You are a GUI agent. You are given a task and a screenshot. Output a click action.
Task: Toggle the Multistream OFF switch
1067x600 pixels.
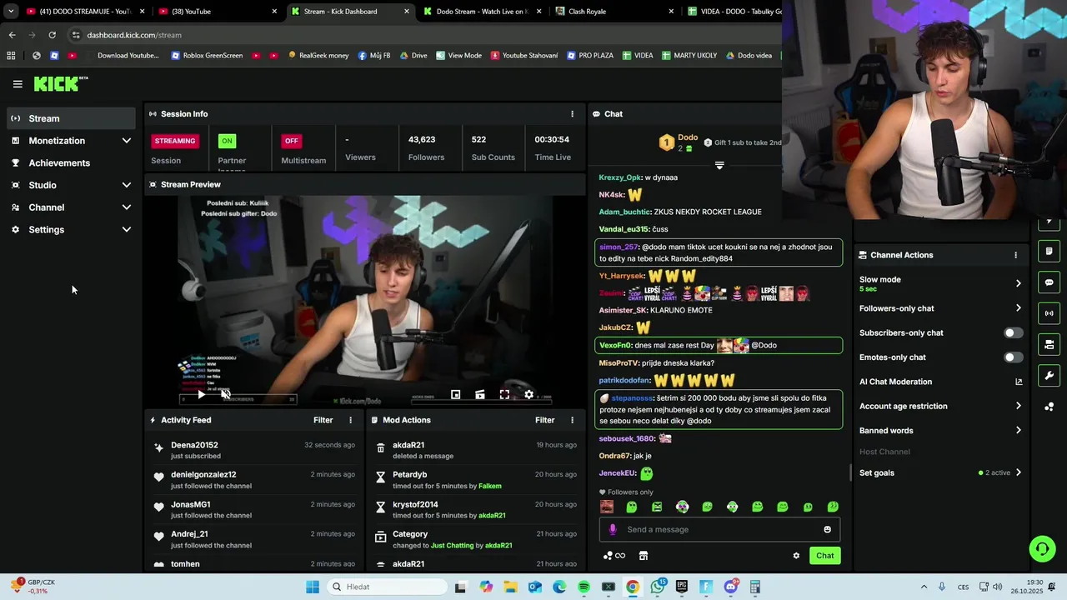[291, 141]
